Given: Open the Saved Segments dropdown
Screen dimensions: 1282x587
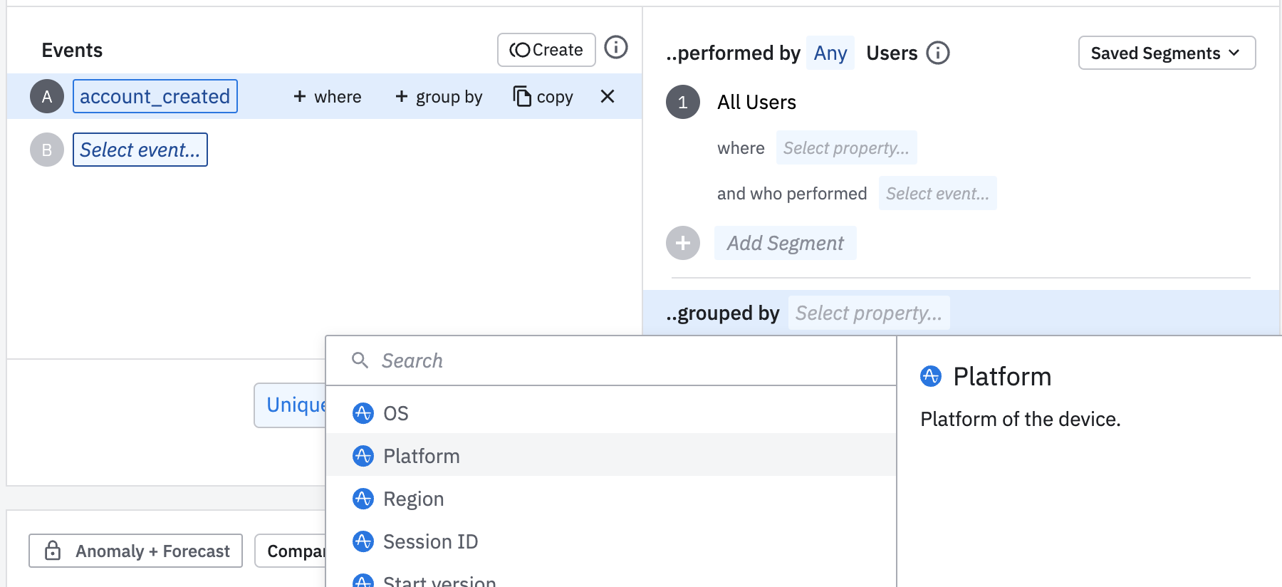Looking at the screenshot, I should click(x=1166, y=53).
